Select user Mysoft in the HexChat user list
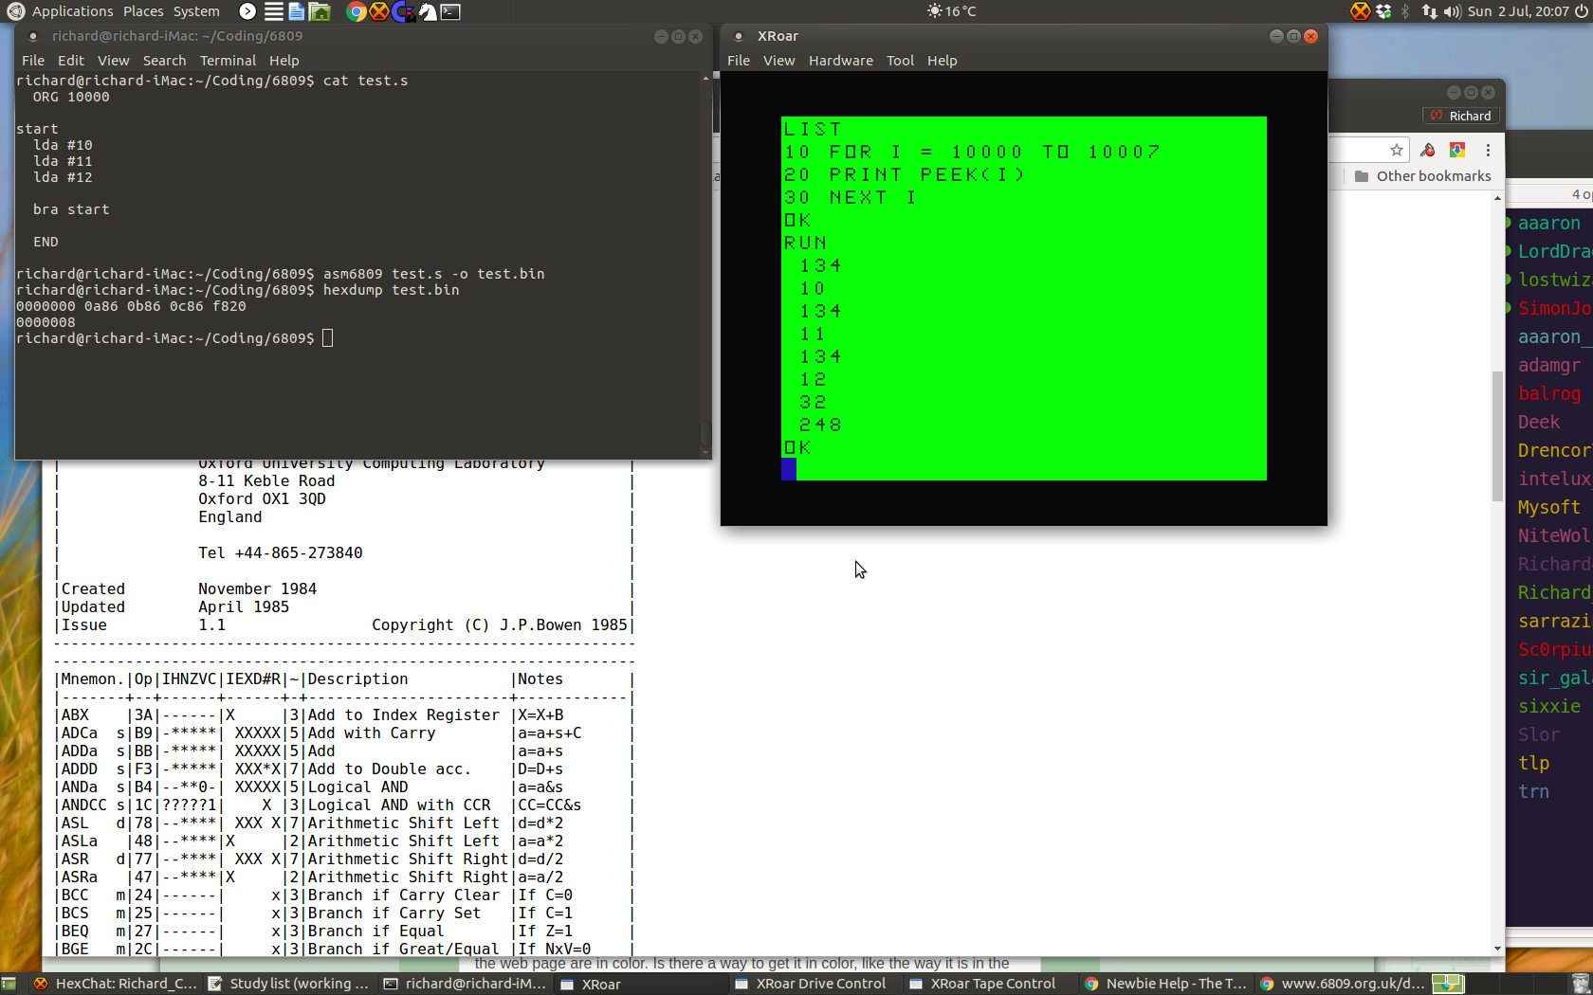This screenshot has width=1593, height=995. pos(1548,508)
